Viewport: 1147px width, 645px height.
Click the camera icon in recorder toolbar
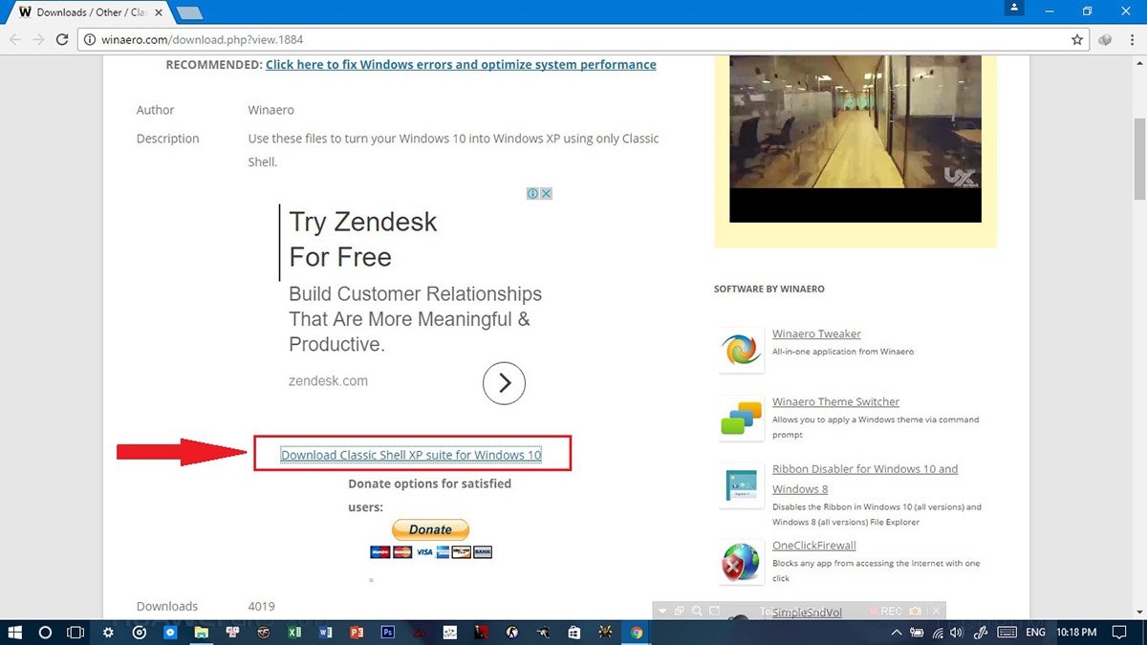tap(916, 611)
